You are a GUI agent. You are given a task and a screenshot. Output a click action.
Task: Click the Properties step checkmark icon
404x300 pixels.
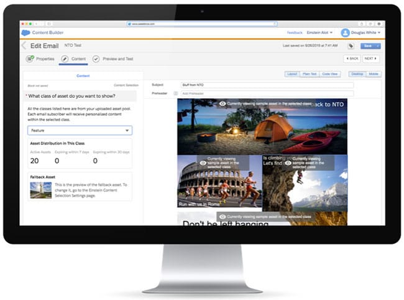[x=30, y=59]
